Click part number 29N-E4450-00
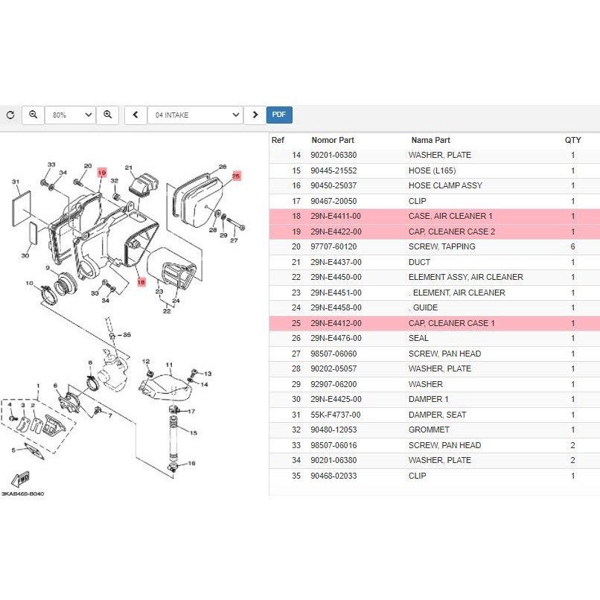Image resolution: width=600 pixels, height=600 pixels. tap(336, 277)
